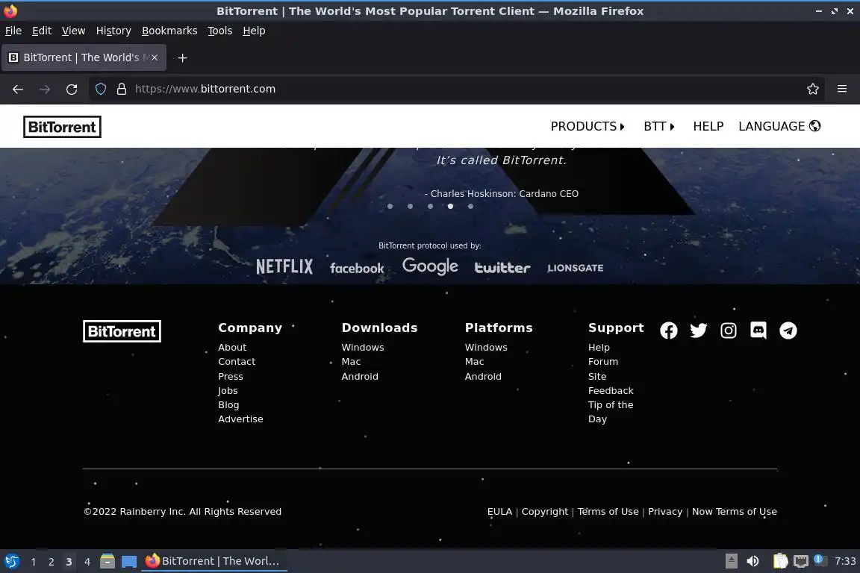The width and height of the screenshot is (860, 573).
Task: Open the Feedback link under Support
Action: click(x=611, y=390)
